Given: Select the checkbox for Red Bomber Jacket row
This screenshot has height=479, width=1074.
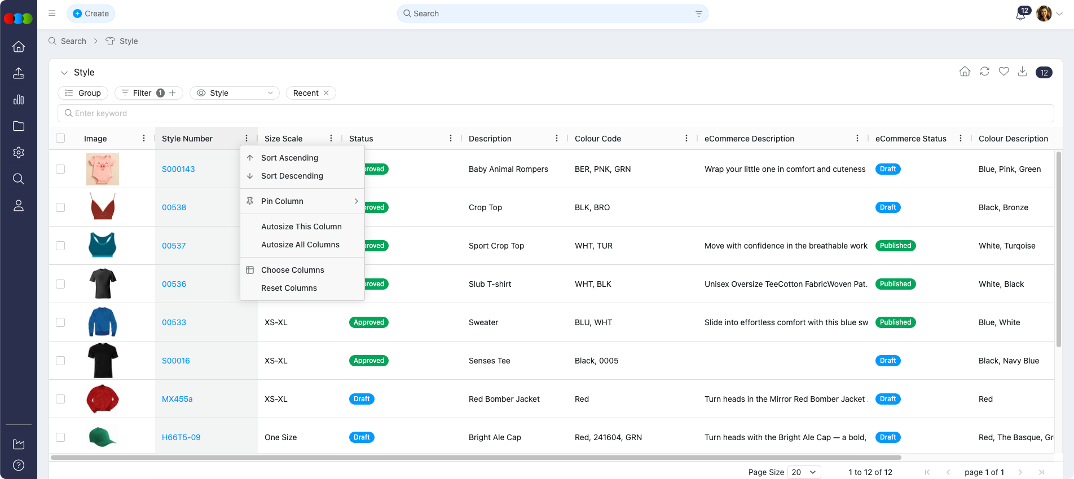Looking at the screenshot, I should pos(60,399).
